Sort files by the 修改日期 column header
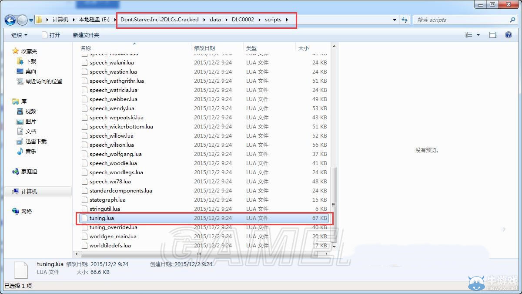 (x=204, y=48)
